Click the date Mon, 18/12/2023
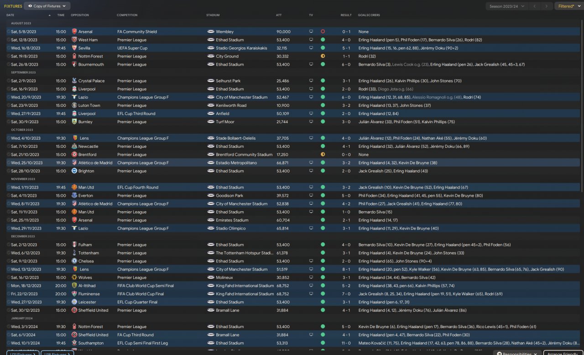Image resolution: width=584 pixels, height=355 pixels. point(26,286)
